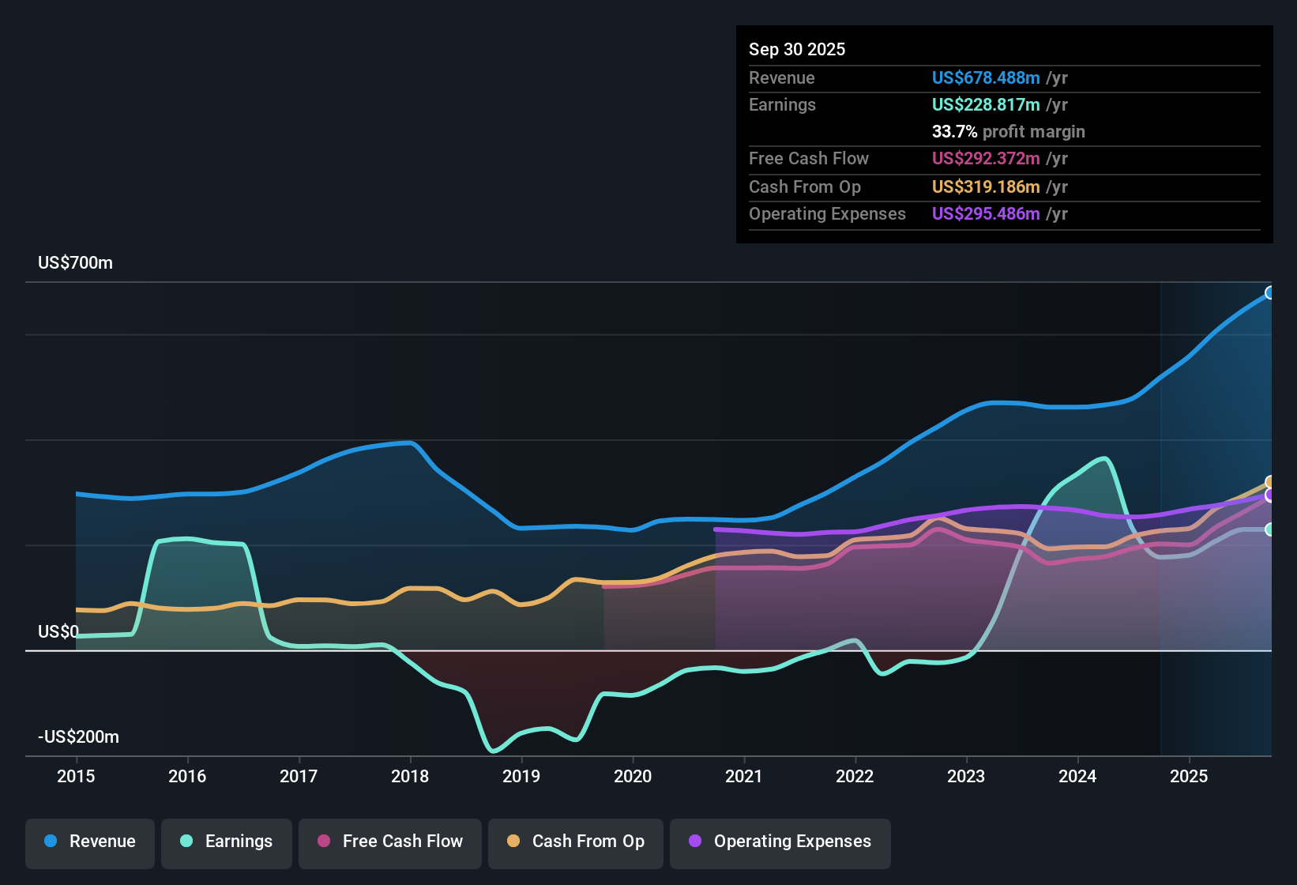Expand the Cash From Op legend entry
The height and width of the screenshot is (885, 1297).
tap(575, 842)
